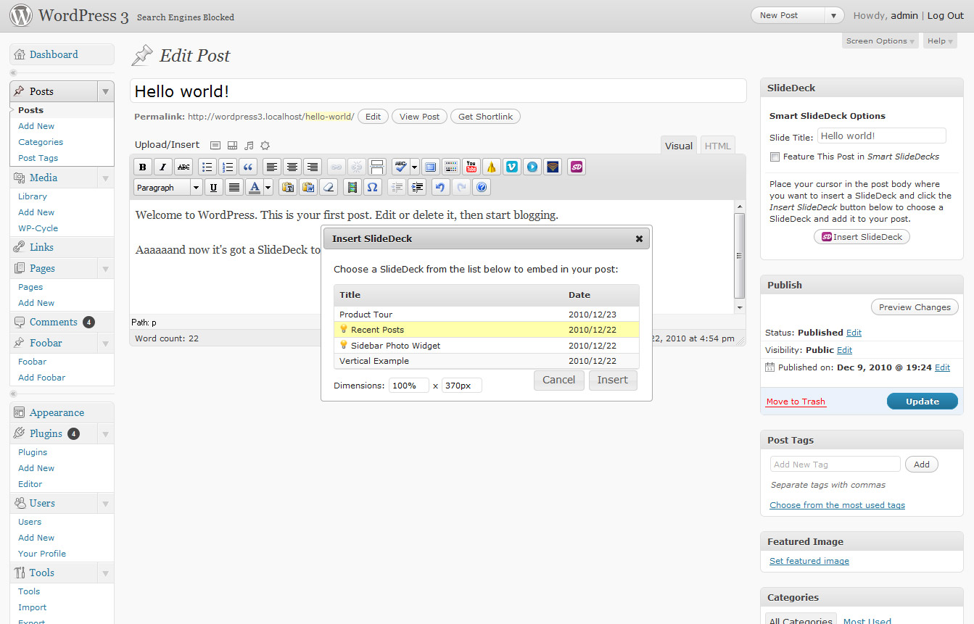Toggle fullscreen editing mode icon
This screenshot has height=624, width=974.
click(431, 167)
